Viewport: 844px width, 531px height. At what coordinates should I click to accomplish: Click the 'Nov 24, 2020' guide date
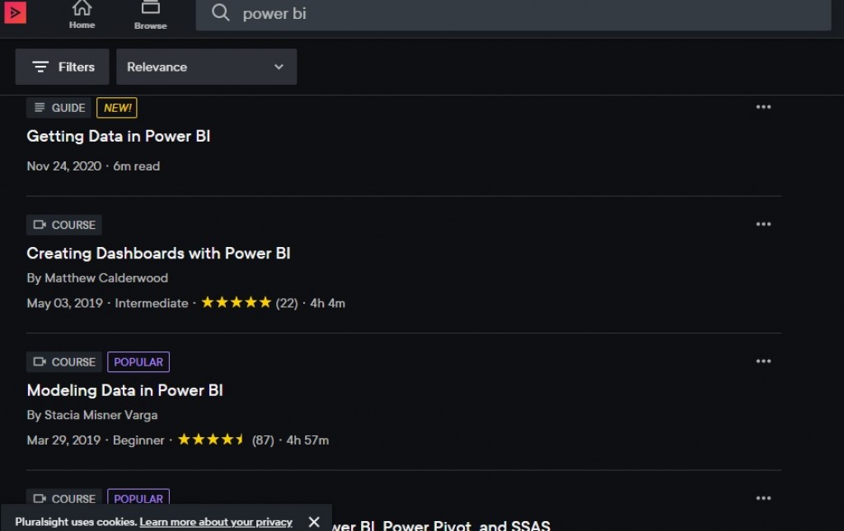(x=64, y=166)
